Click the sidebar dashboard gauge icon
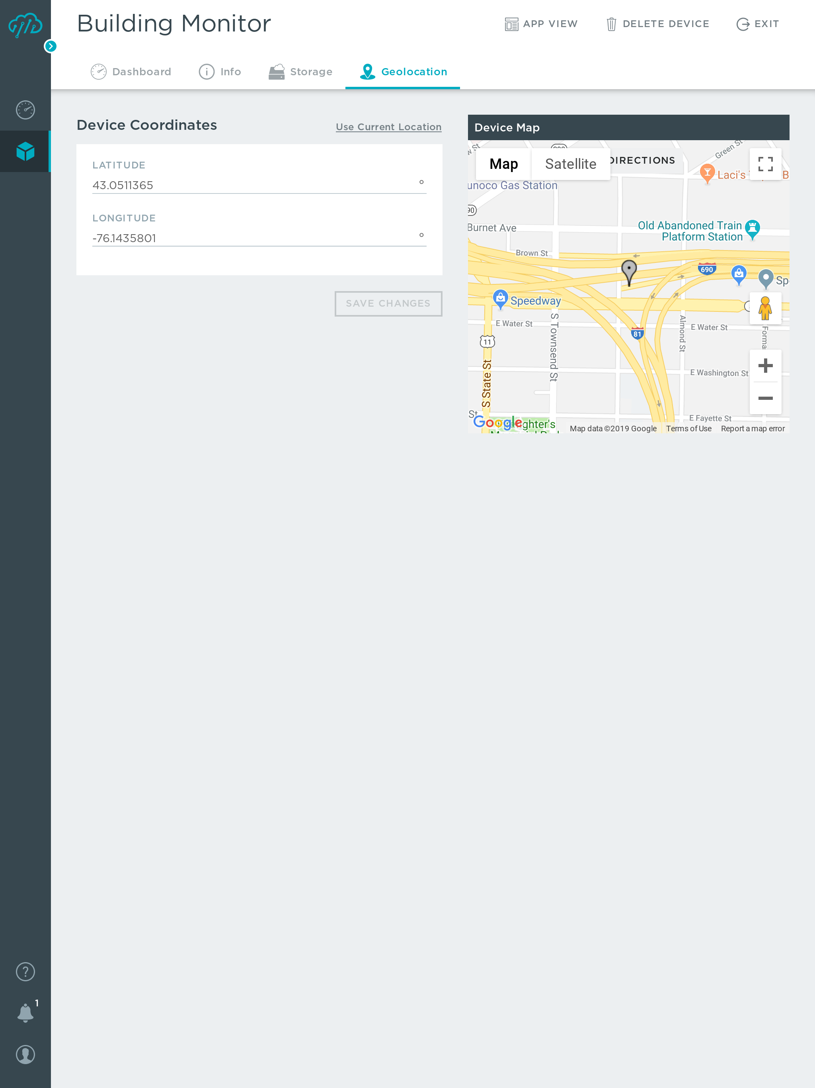This screenshot has height=1088, width=815. tap(25, 110)
